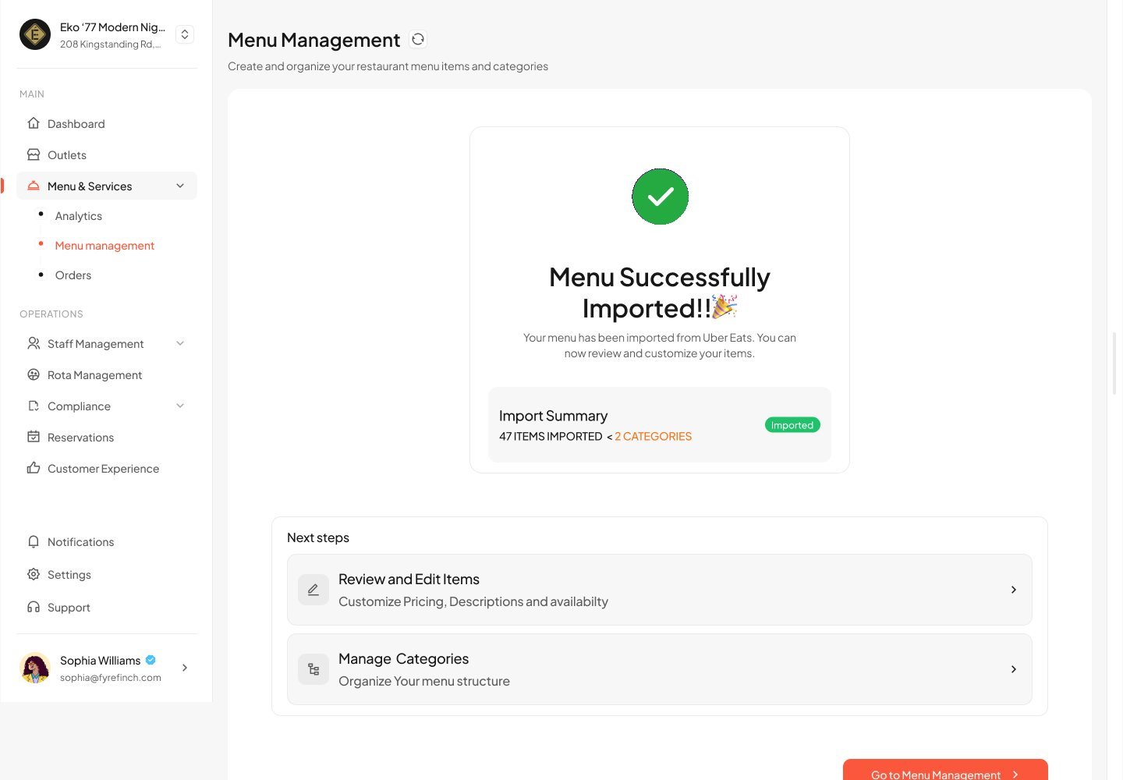
Task: Click the tree structure icon for Manage Categories
Action: pyautogui.click(x=314, y=669)
